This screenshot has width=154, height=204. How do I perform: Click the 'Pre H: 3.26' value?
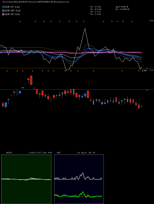(x=96, y=9)
